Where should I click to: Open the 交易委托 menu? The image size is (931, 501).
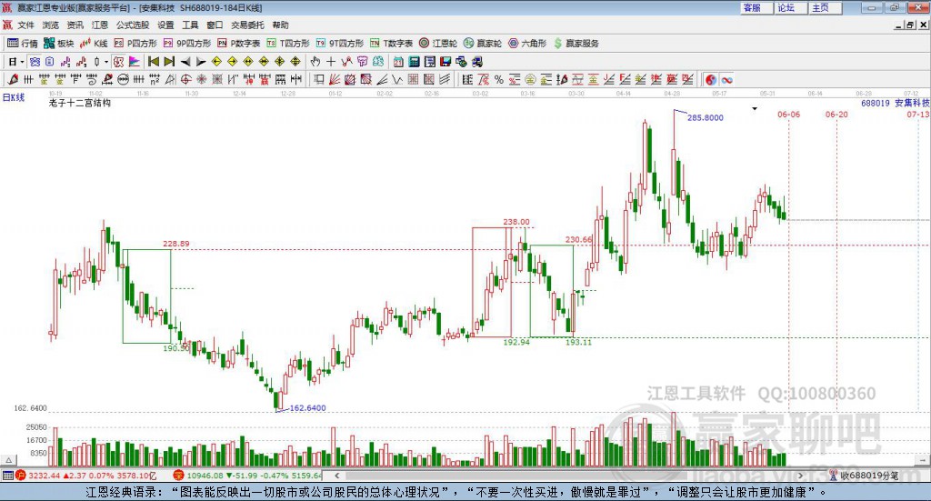click(x=247, y=25)
